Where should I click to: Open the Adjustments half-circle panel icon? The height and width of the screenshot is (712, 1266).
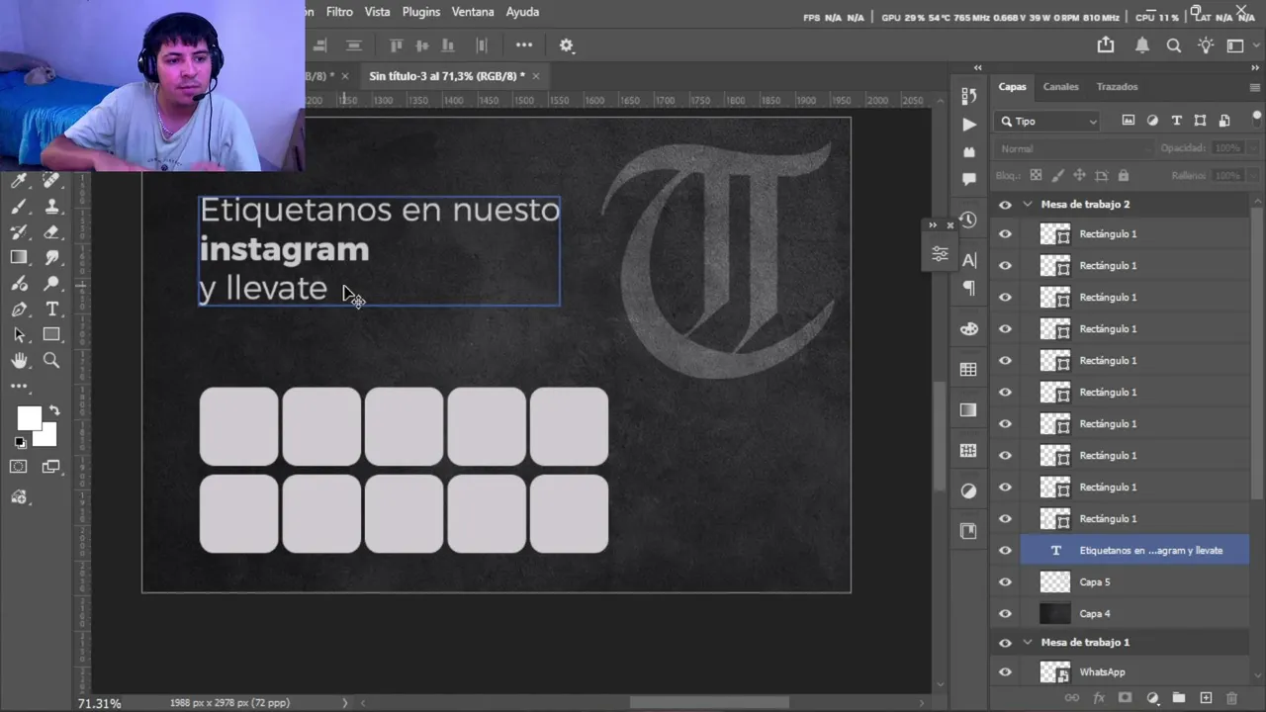968,490
